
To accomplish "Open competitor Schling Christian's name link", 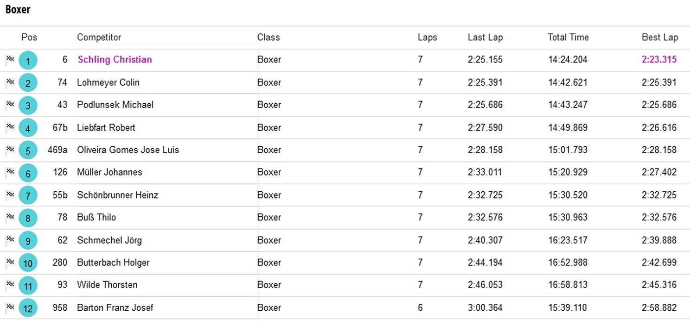I will tap(115, 60).
